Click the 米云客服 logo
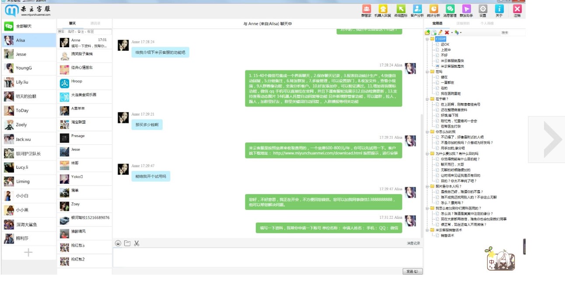 coord(27,10)
